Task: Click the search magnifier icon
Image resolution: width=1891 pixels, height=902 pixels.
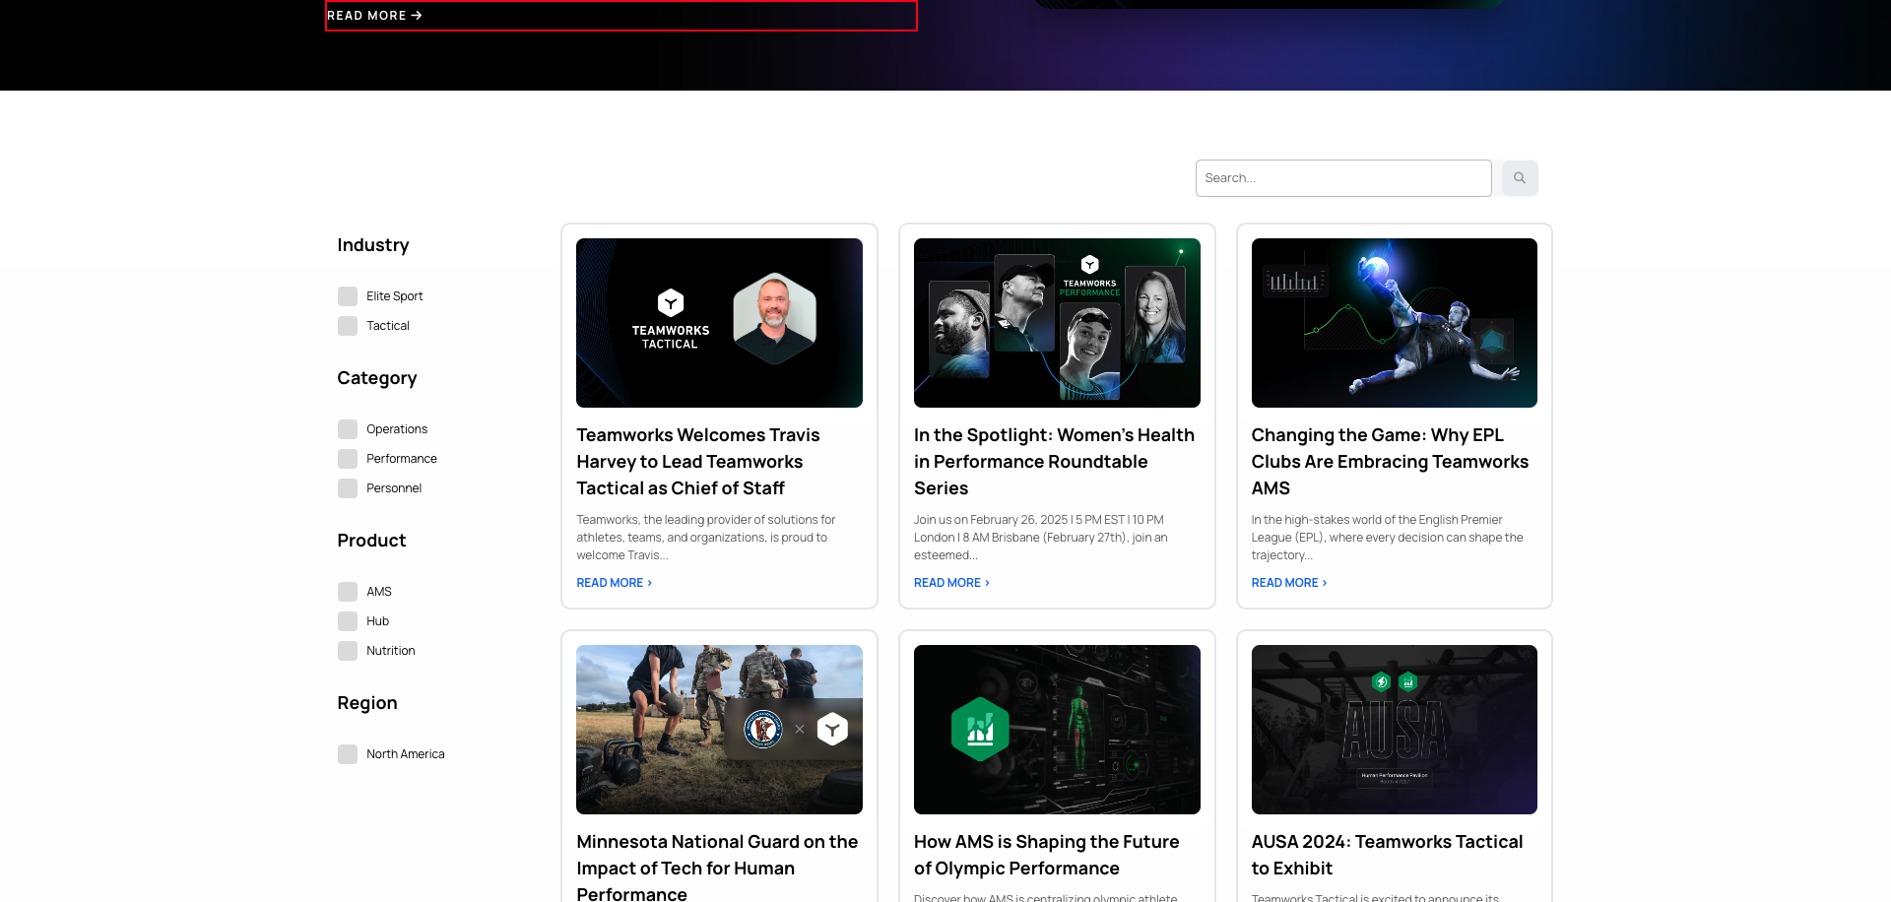Action: 1518,177
